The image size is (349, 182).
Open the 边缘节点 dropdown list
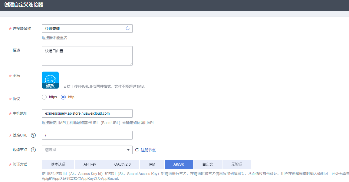tap(87, 150)
